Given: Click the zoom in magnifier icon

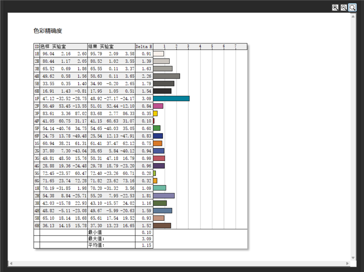Looking at the screenshot, I should (x=335, y=7).
